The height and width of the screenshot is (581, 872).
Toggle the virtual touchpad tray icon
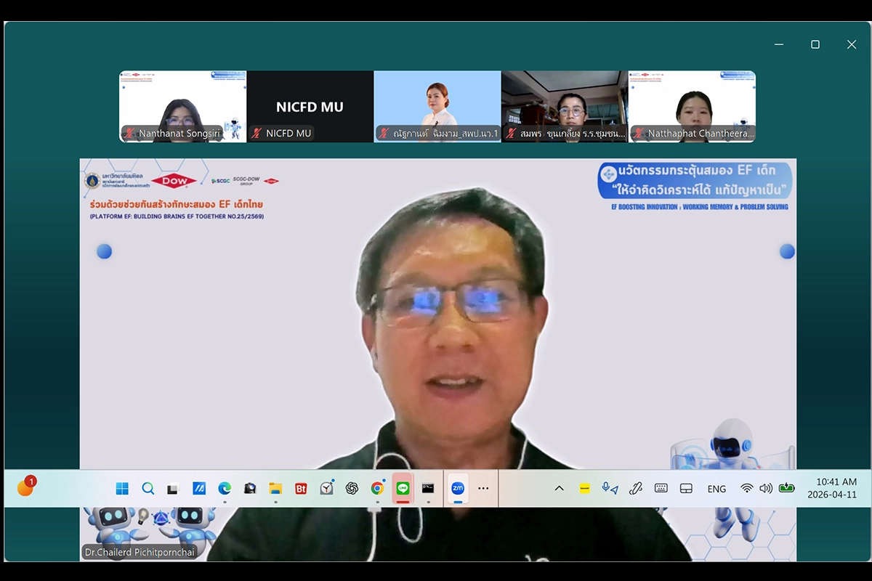pyautogui.click(x=686, y=489)
